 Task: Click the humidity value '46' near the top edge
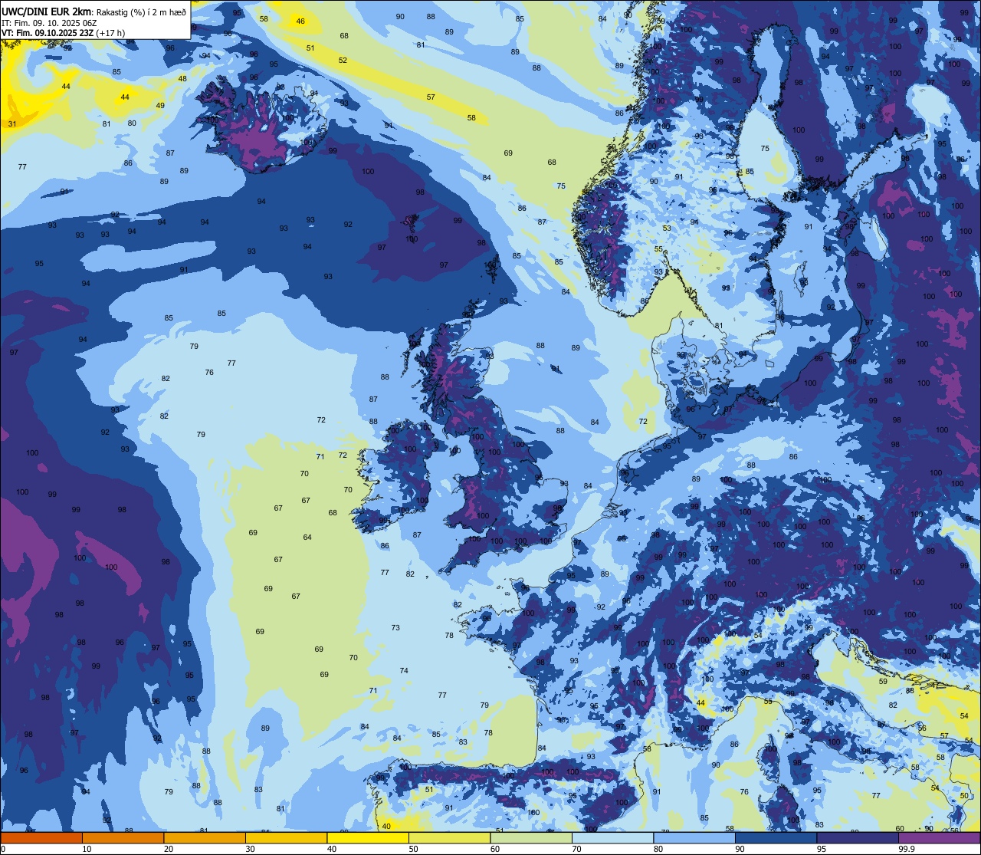click(x=300, y=21)
